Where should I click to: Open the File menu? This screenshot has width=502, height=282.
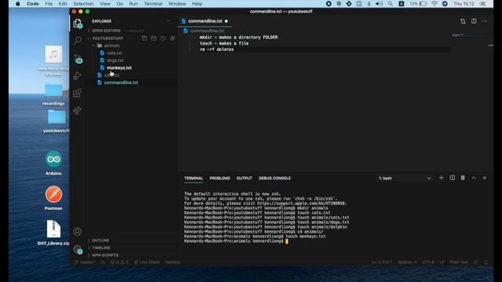[49, 4]
